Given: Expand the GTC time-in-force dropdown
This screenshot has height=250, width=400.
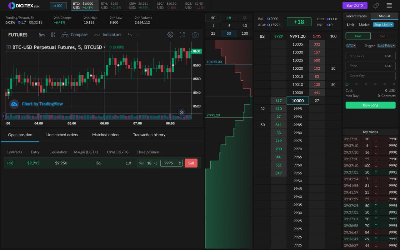Looking at the screenshot, I should click(x=351, y=46).
